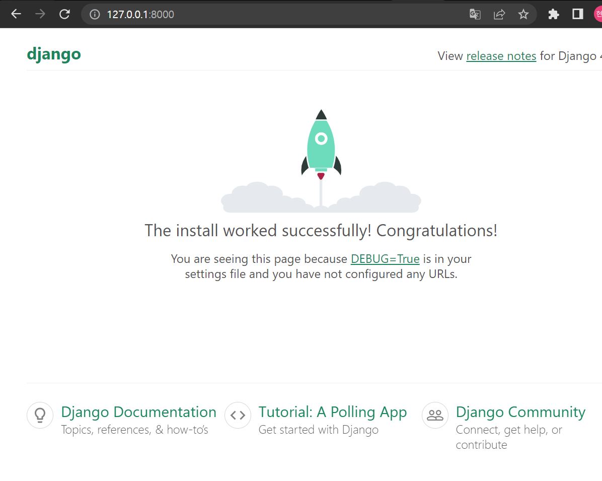Click the 'The install worked successfully! Congratulations!' heading

321,231
